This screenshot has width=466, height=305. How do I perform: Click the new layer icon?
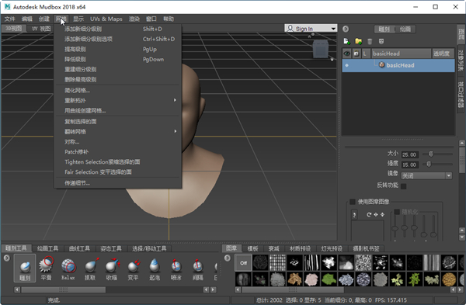(346, 41)
